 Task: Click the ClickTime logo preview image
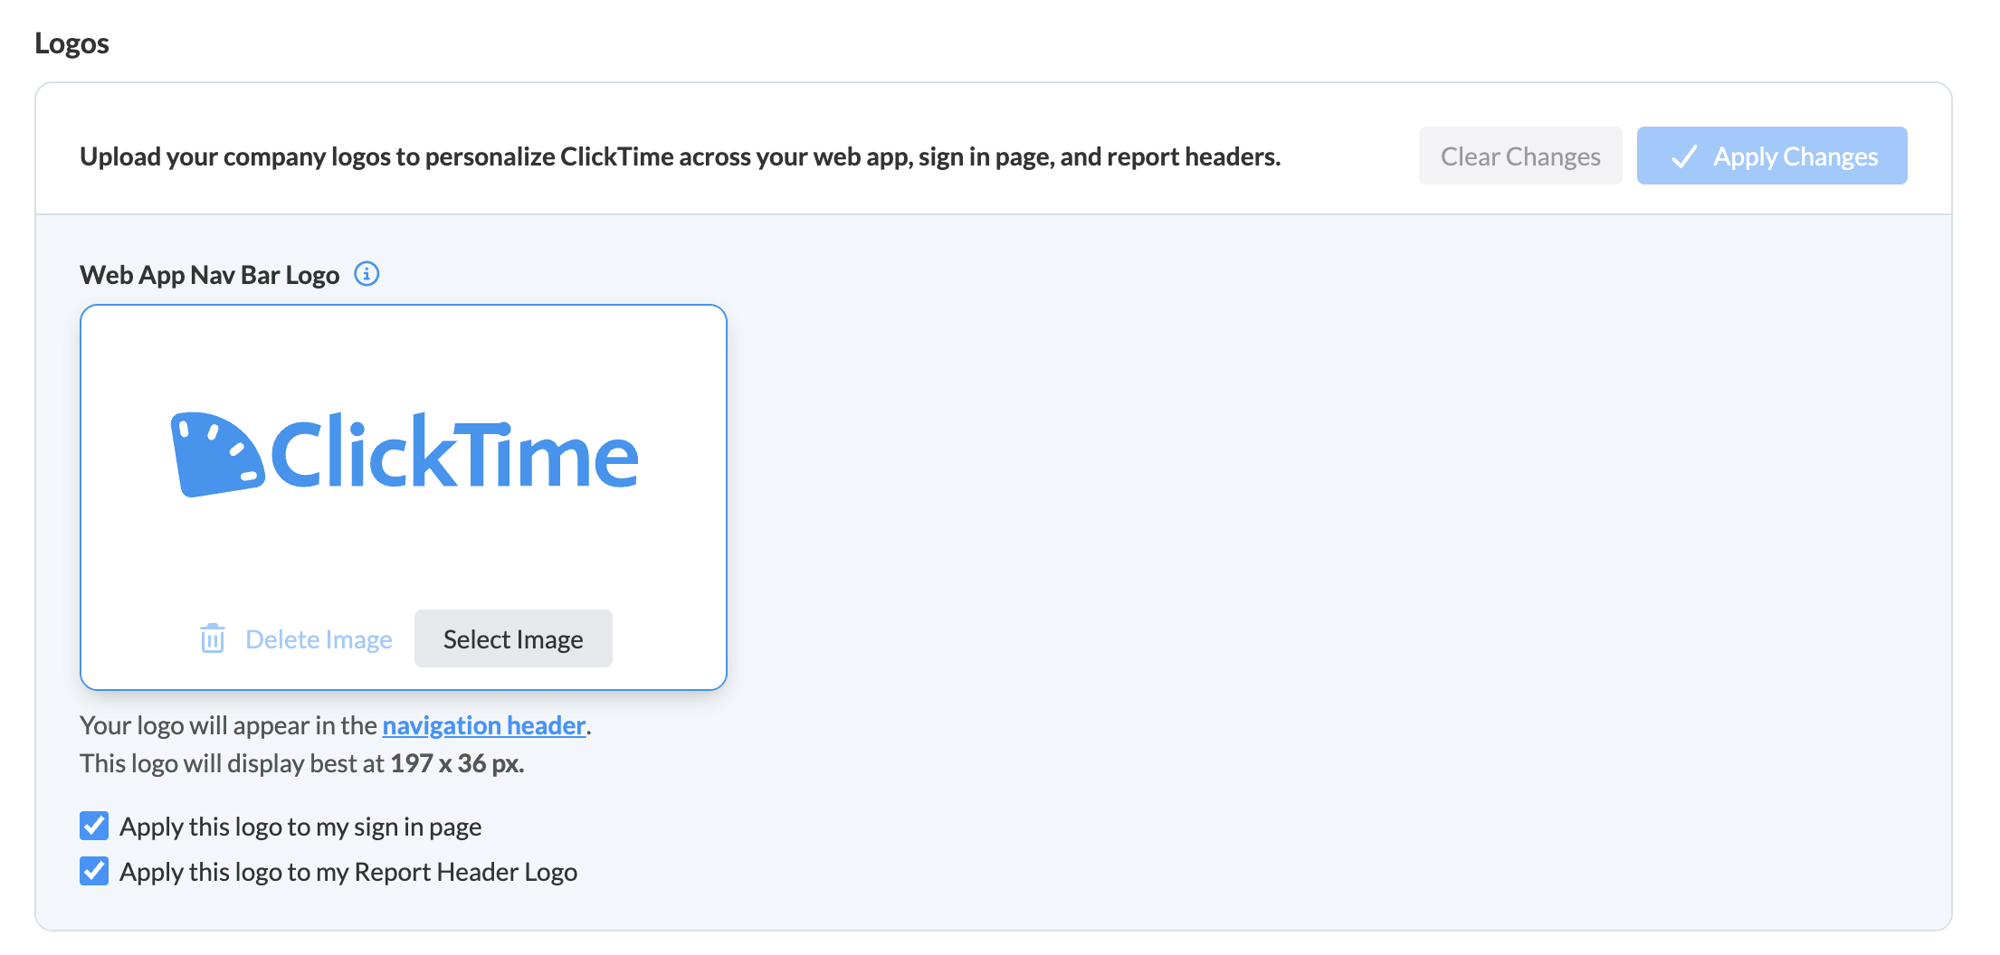pos(405,453)
